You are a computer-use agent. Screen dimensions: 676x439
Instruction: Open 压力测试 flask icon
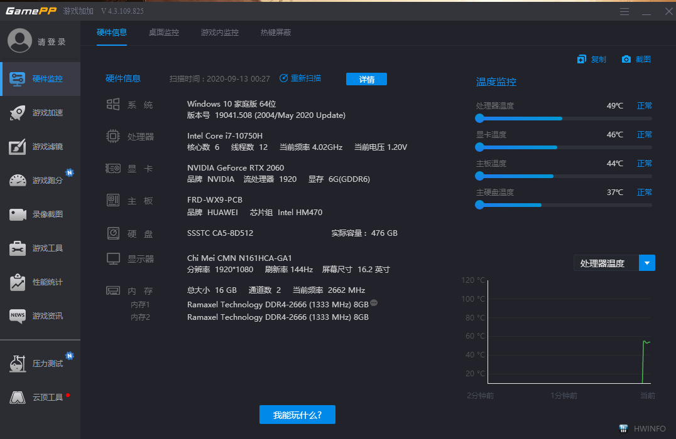(x=17, y=364)
